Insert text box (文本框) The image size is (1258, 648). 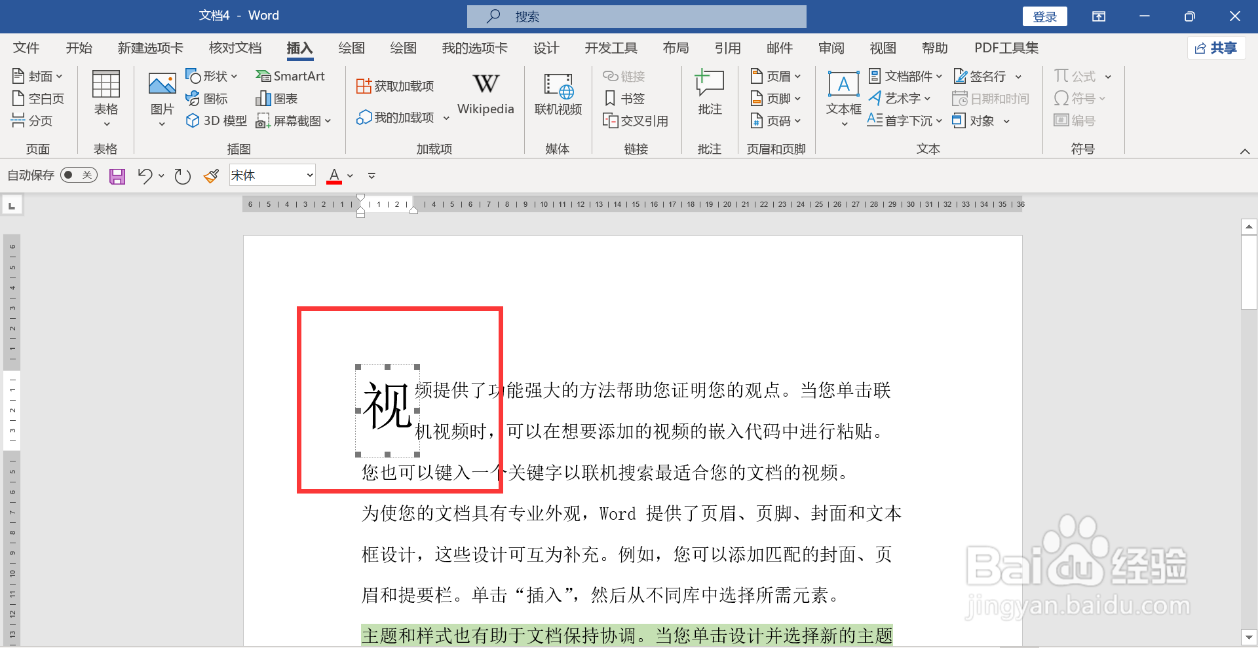click(x=843, y=98)
